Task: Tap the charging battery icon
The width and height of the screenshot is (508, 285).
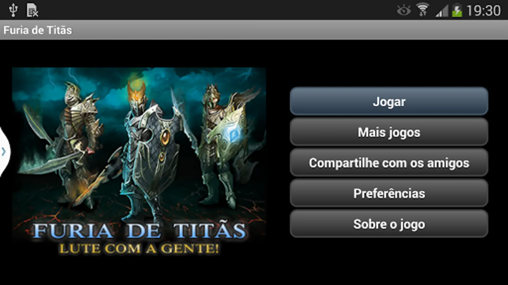Action: tap(457, 10)
